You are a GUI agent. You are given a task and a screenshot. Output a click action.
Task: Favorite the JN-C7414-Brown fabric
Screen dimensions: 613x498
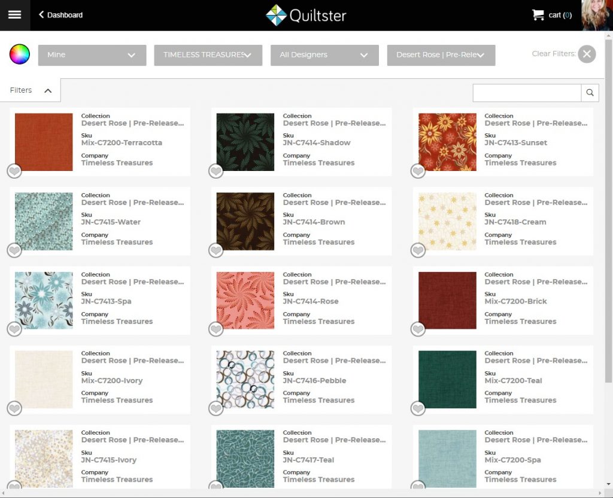[216, 250]
